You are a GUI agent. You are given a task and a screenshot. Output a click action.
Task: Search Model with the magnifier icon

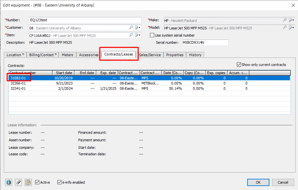(x=285, y=28)
